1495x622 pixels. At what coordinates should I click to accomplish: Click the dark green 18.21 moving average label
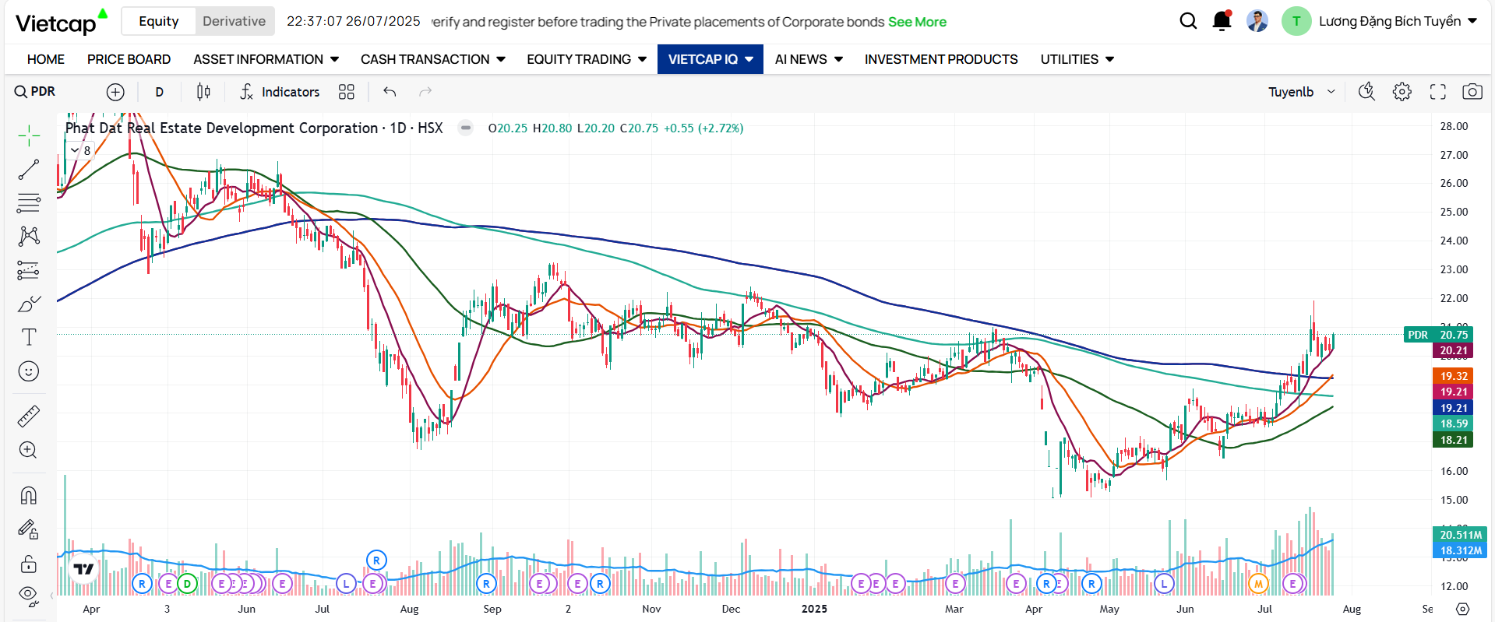[x=1453, y=440]
